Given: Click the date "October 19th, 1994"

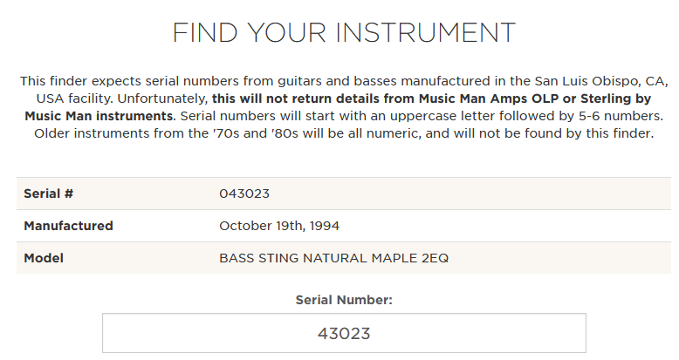Looking at the screenshot, I should click(279, 226).
